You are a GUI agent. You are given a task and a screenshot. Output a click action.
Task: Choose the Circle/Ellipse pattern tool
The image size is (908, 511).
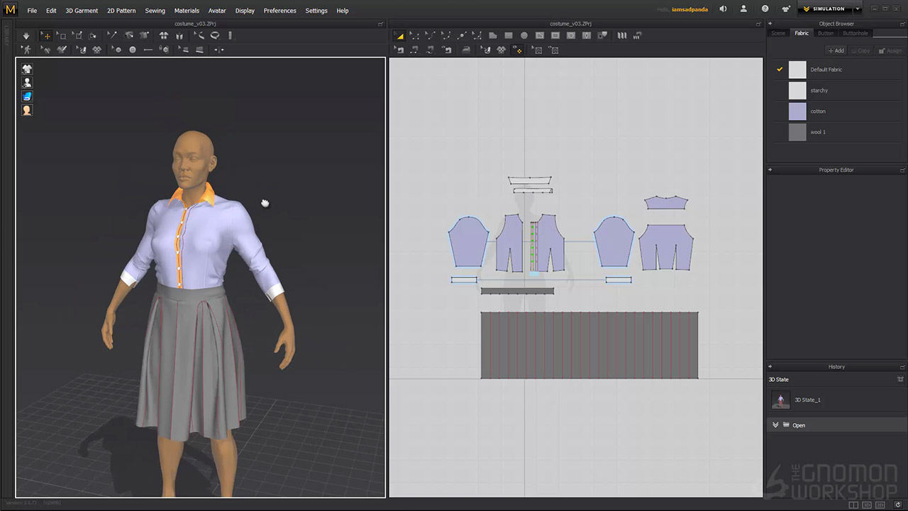524,35
